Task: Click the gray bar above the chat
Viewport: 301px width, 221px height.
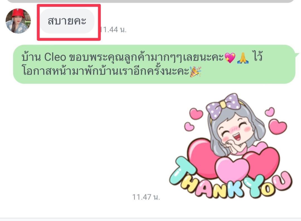Action: (x=151, y=1)
